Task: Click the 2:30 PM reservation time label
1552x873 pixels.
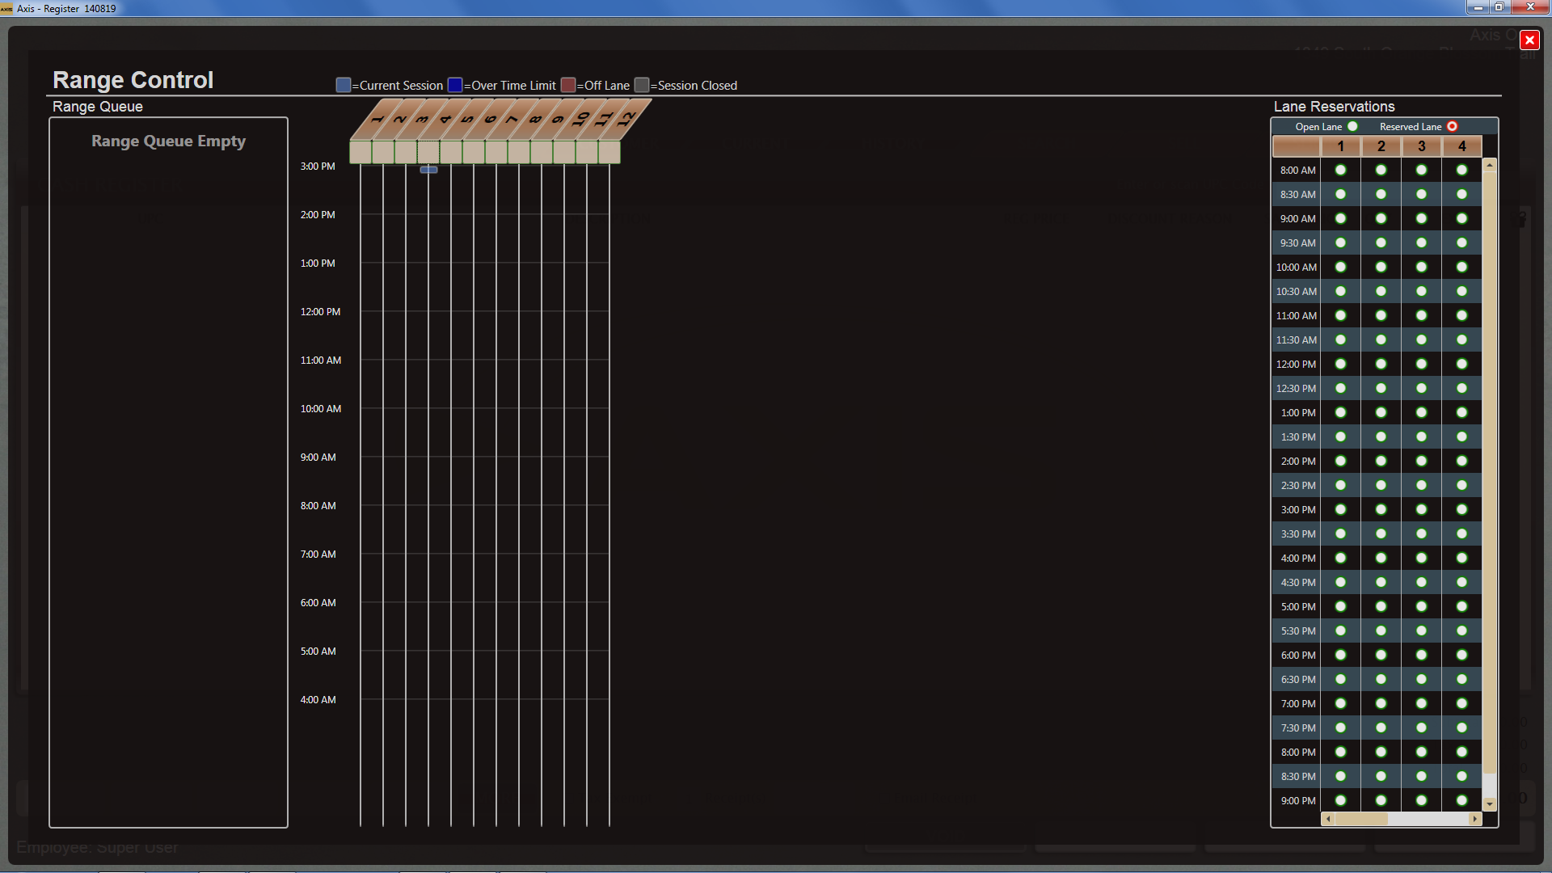Action: pos(1298,485)
